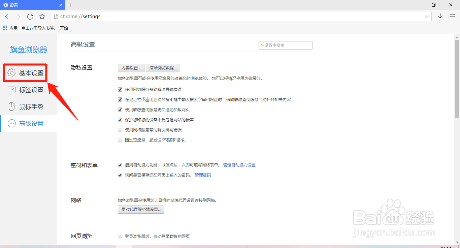The image size is (460, 248).
Task: Click 开始 in the bookmarks bar
Action: point(64,28)
